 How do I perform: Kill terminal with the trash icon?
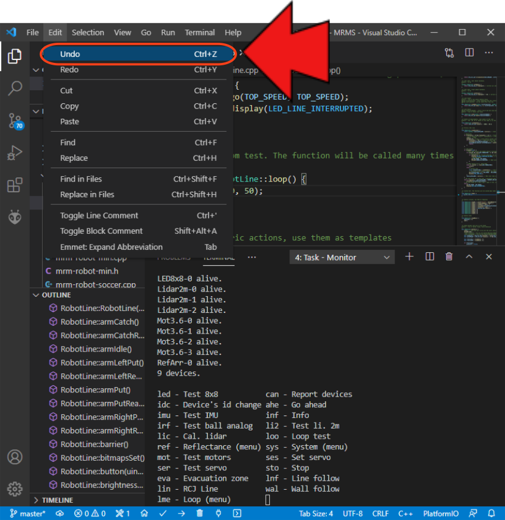pos(449,257)
